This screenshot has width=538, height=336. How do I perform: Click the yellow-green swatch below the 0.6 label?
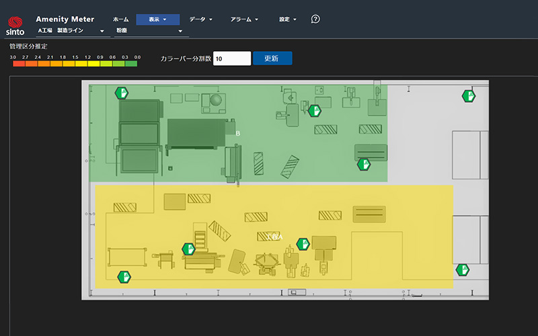[119, 64]
